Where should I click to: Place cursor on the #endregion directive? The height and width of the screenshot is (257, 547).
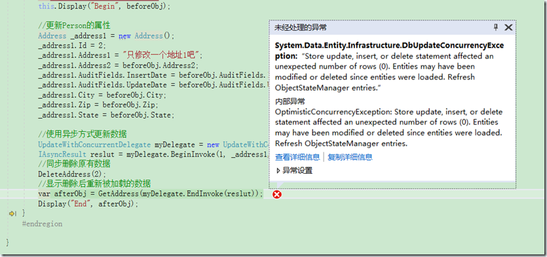pos(42,224)
